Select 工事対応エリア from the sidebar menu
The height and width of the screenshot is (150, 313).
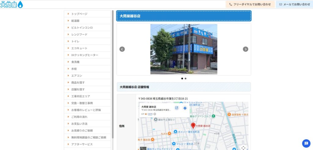(x=80, y=96)
